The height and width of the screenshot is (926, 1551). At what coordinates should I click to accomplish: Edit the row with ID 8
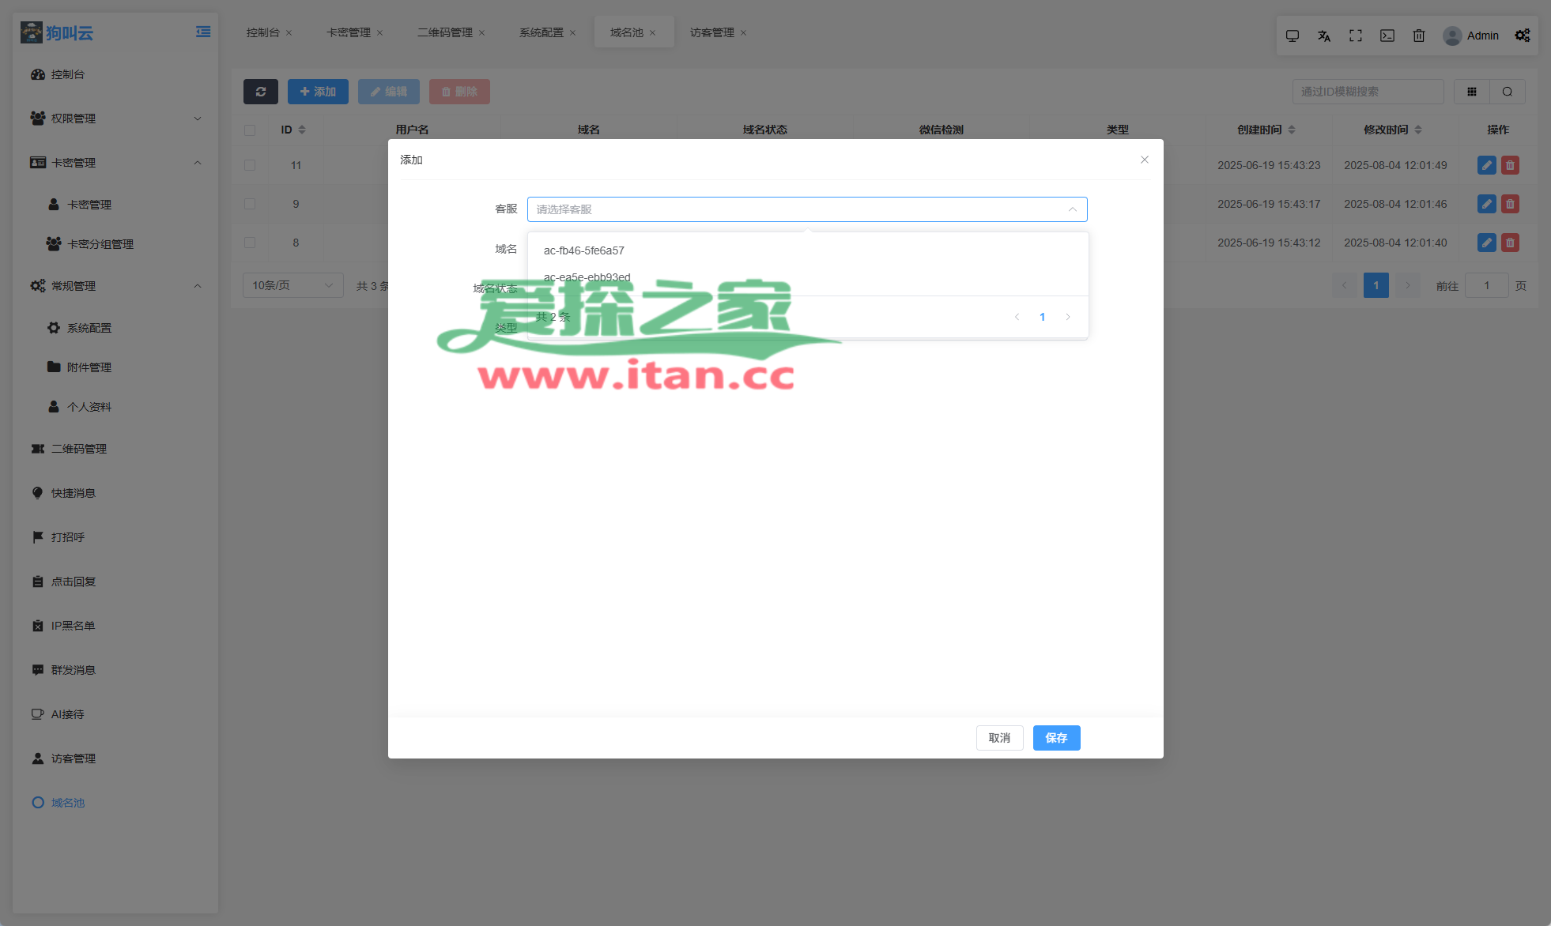coord(1487,243)
